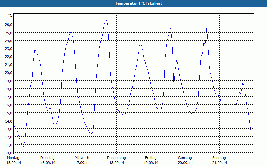
Task: Click the chart title 'Temperatur [°C] skaliert'
Action: 133,3
